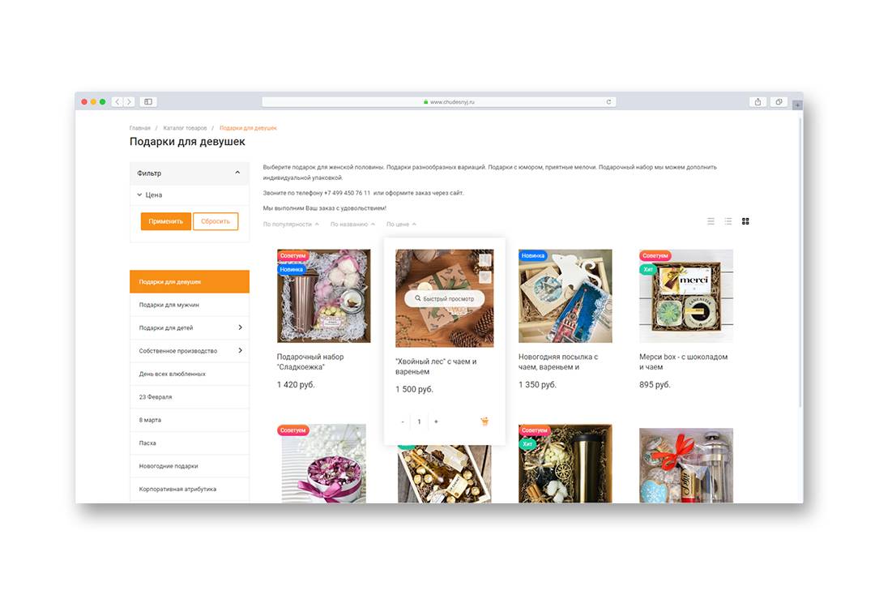Show Safari tab overview icon
The height and width of the screenshot is (616, 875).
pos(779,101)
